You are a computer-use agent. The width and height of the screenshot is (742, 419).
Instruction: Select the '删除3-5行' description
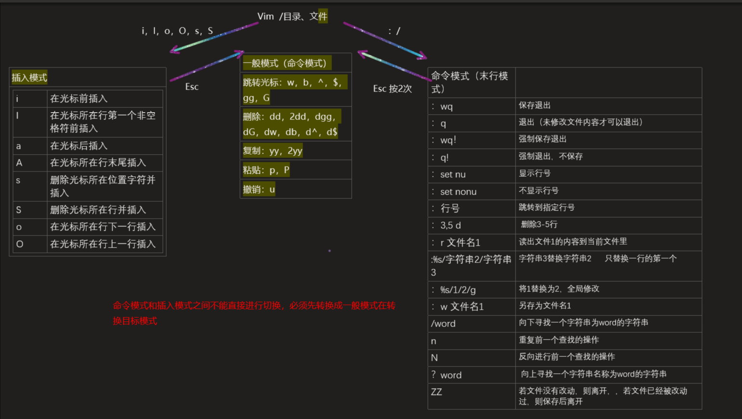click(x=539, y=224)
